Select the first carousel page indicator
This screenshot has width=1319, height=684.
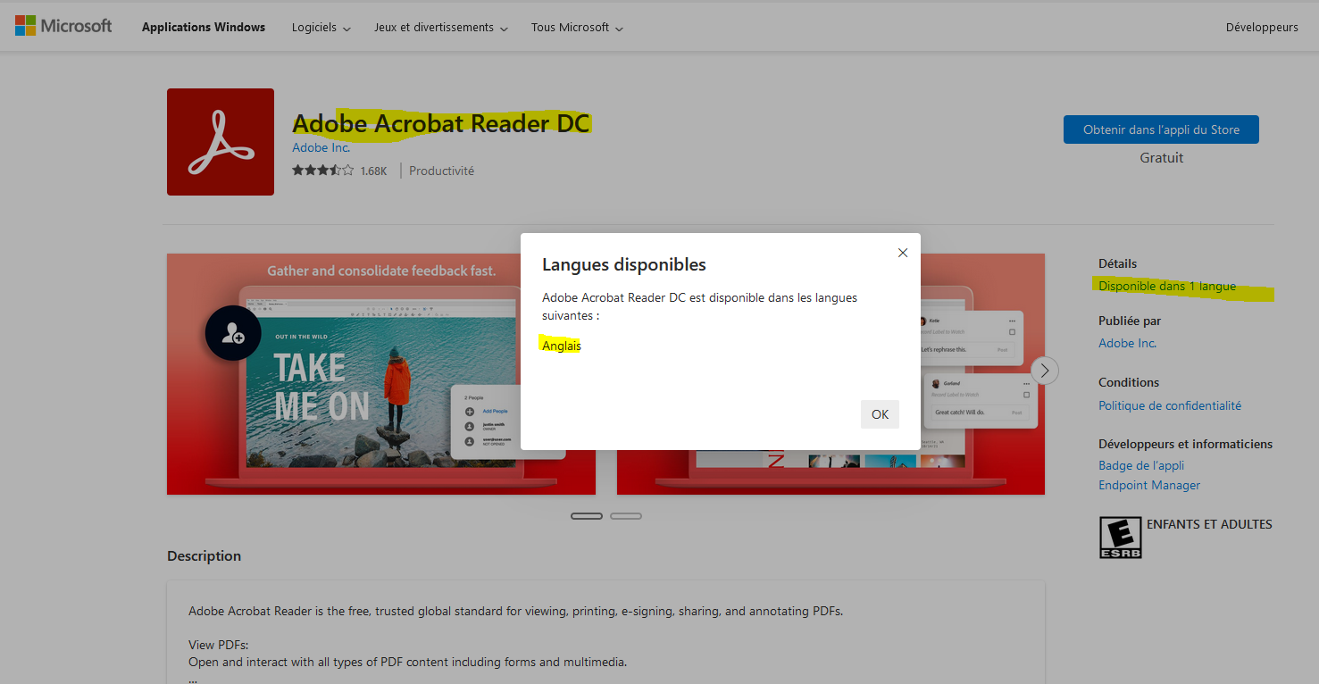(587, 516)
